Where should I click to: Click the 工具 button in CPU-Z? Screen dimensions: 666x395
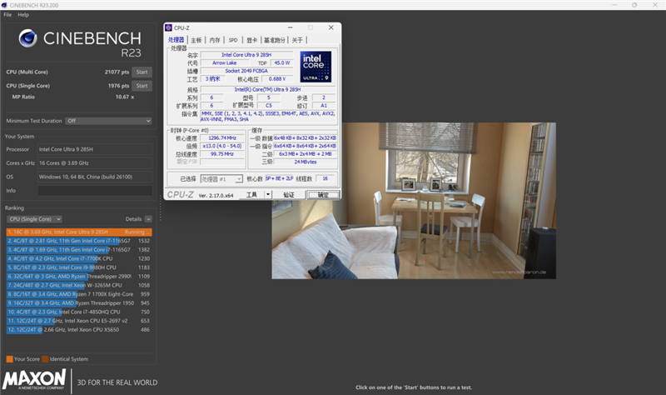click(251, 195)
